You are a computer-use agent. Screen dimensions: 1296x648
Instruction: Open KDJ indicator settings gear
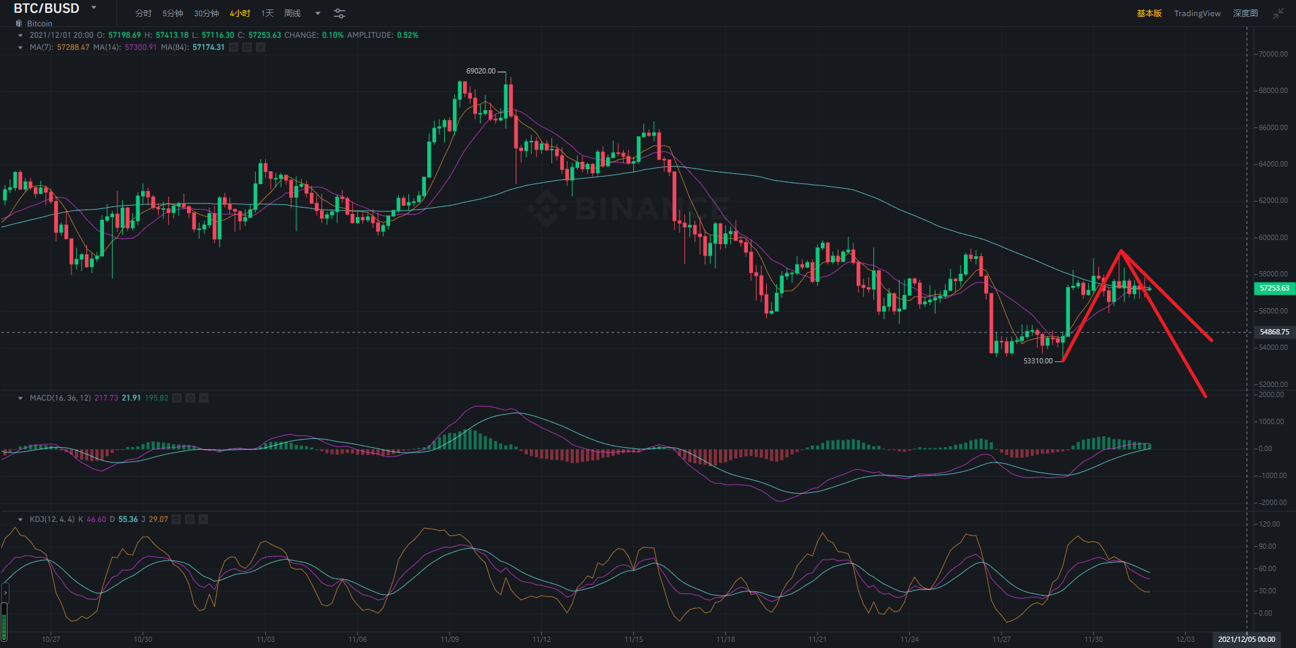point(190,519)
